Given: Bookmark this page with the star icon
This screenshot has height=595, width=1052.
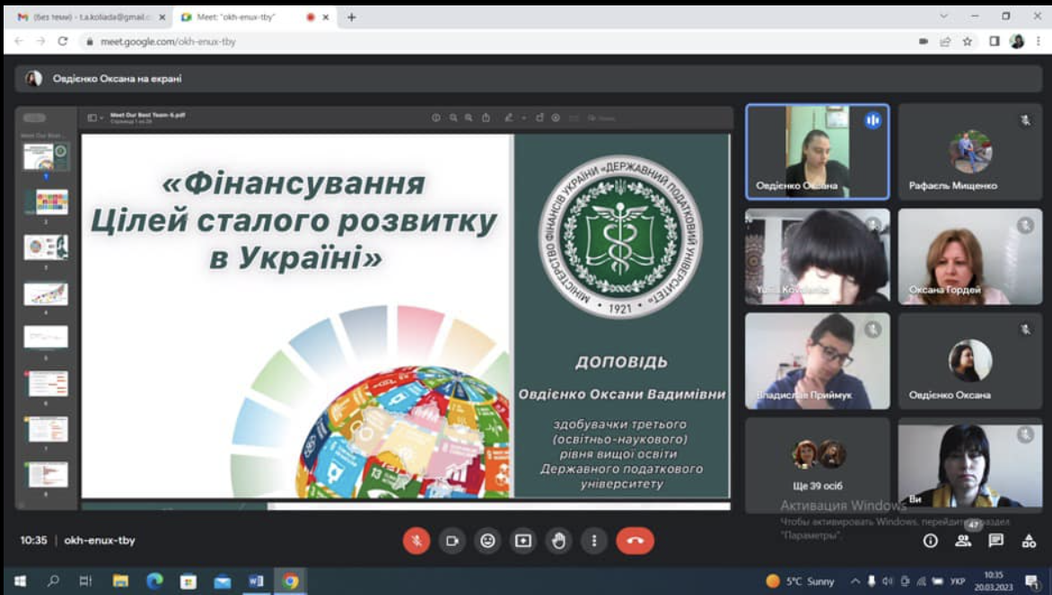Looking at the screenshot, I should tap(967, 41).
